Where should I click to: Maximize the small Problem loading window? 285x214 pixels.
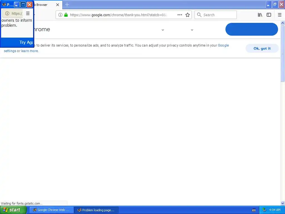(x=23, y=4)
